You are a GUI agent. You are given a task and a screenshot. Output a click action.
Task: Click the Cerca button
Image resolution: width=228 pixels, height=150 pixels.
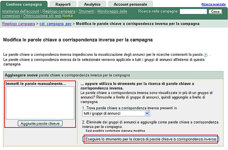coord(215,11)
